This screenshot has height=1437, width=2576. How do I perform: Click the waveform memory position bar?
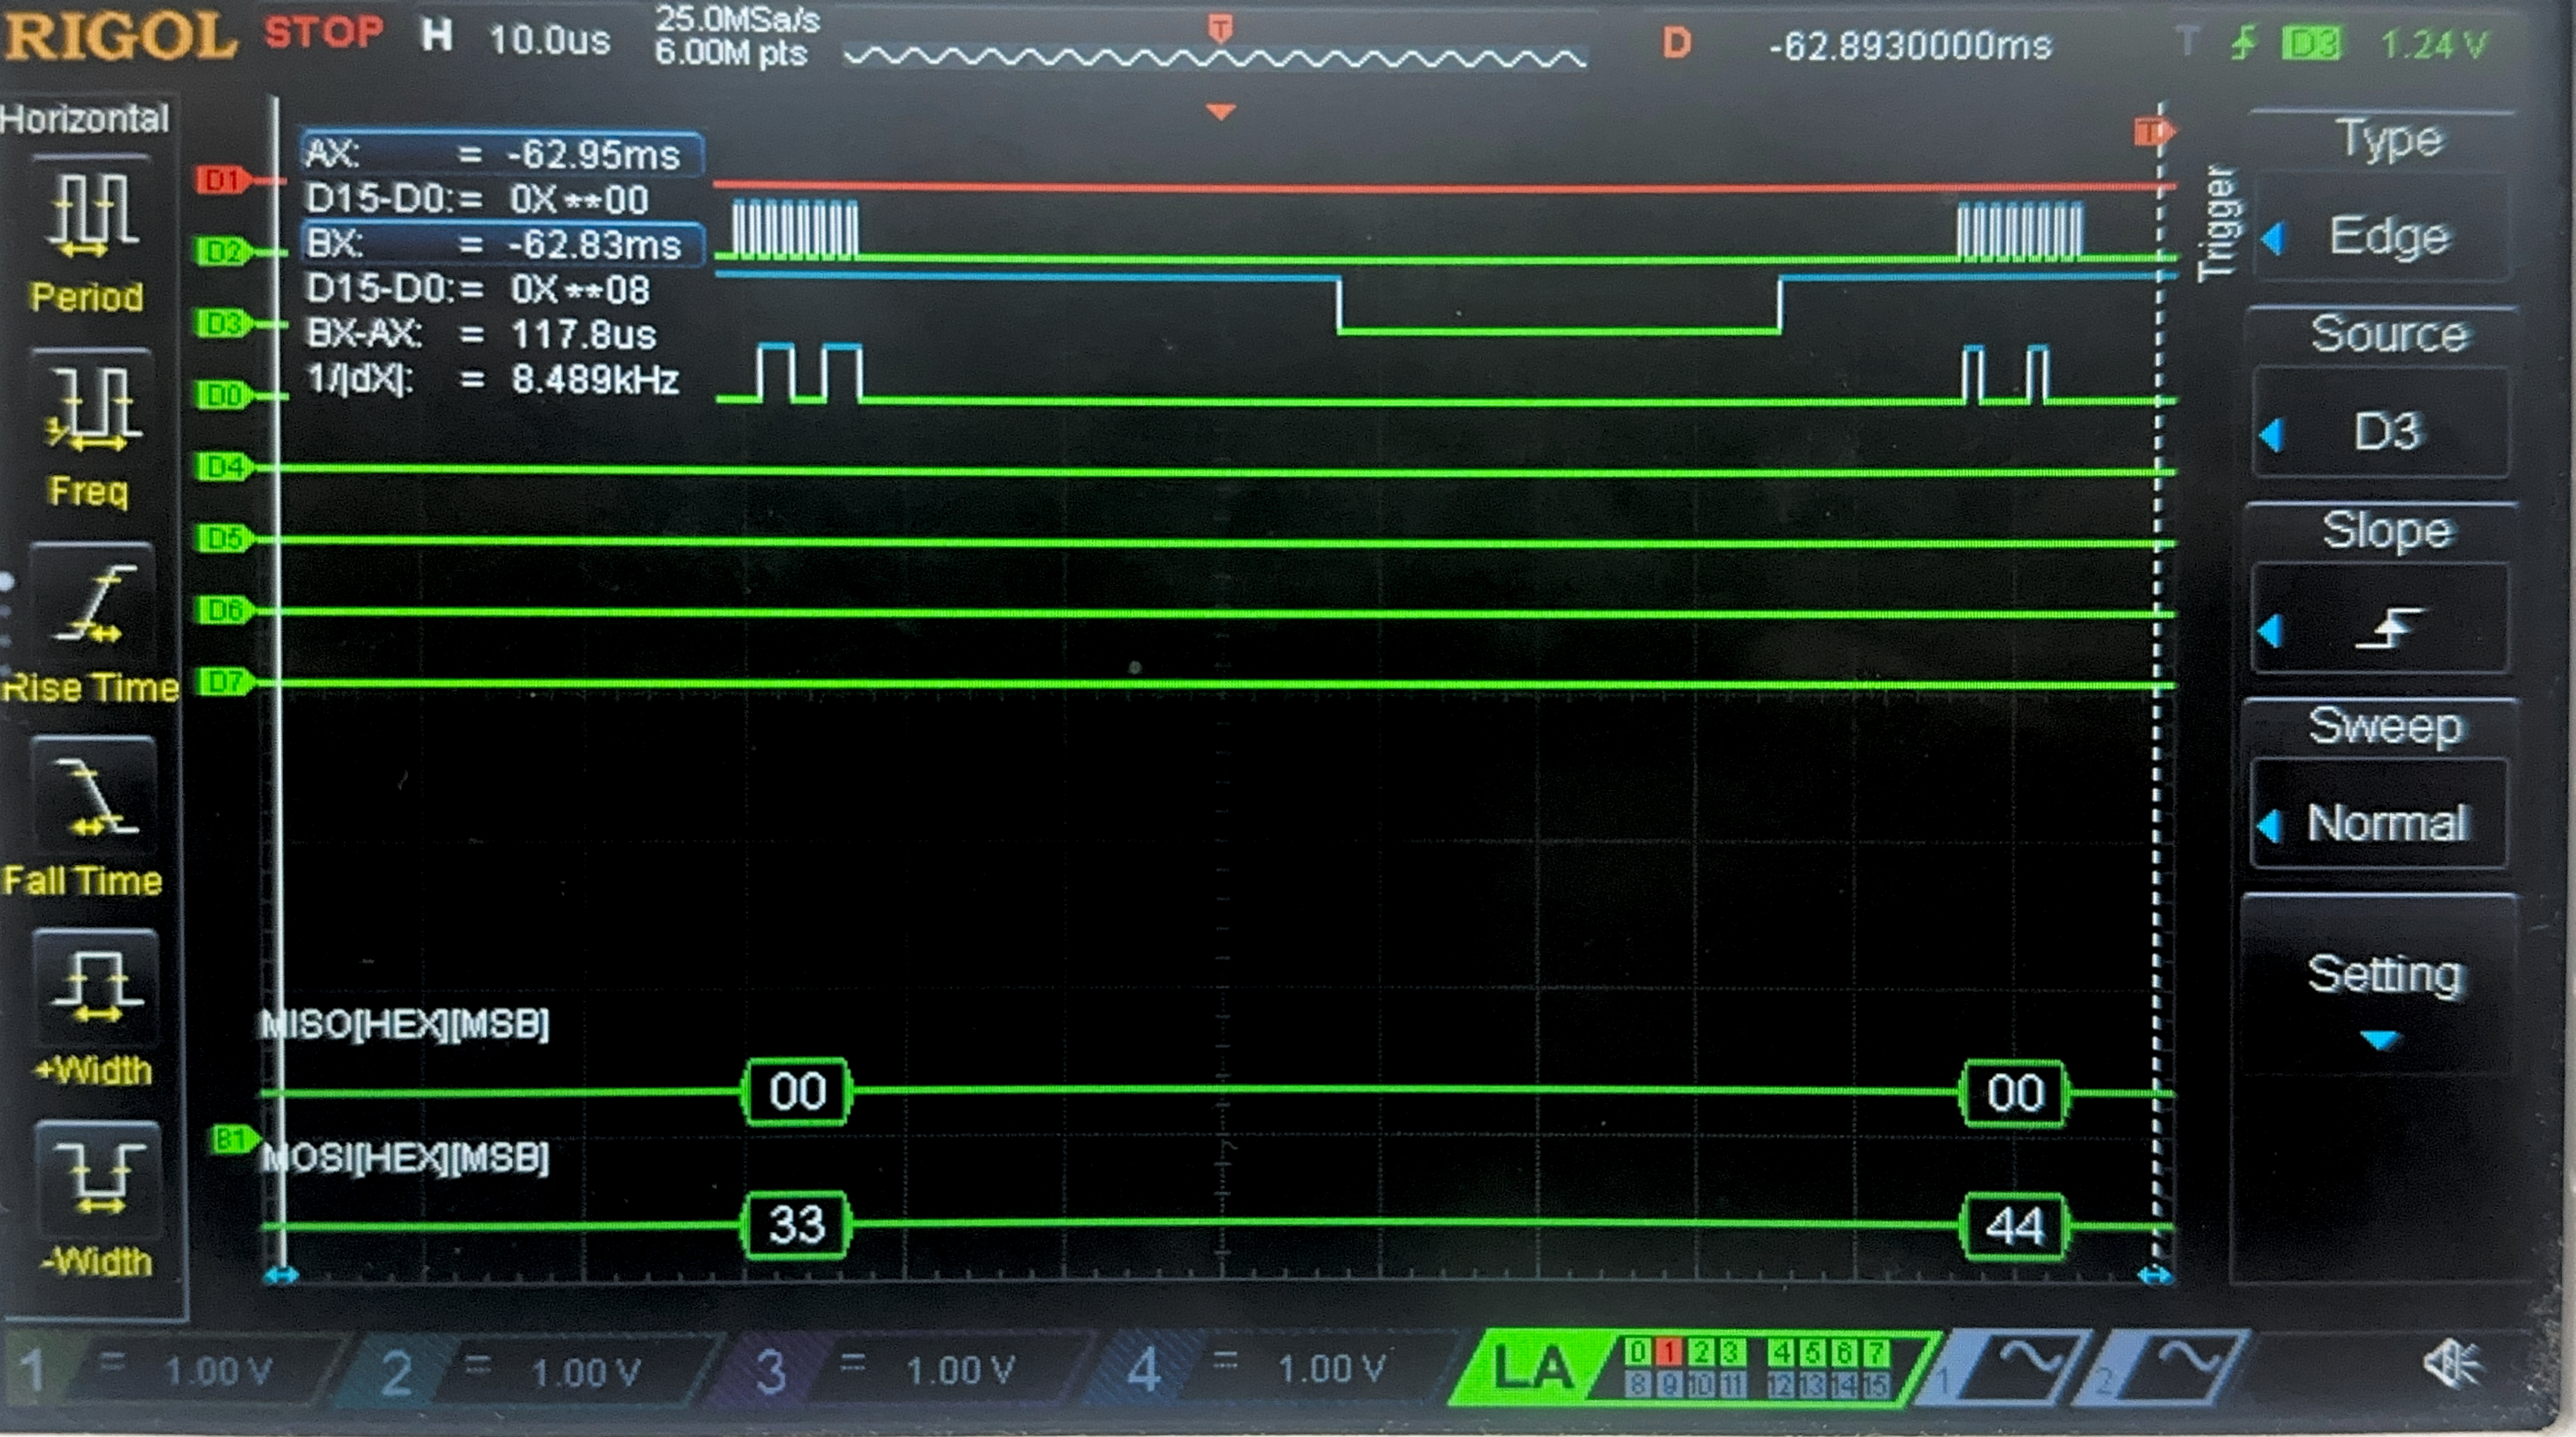1215,58
